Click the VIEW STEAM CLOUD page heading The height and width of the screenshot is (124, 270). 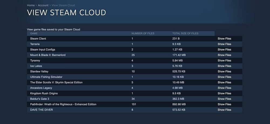pos(66,13)
